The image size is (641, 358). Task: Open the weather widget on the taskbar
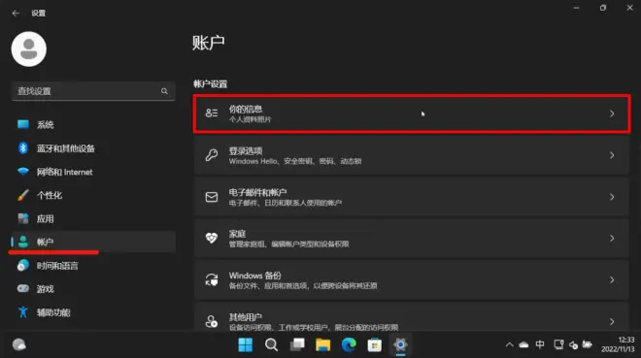18,345
